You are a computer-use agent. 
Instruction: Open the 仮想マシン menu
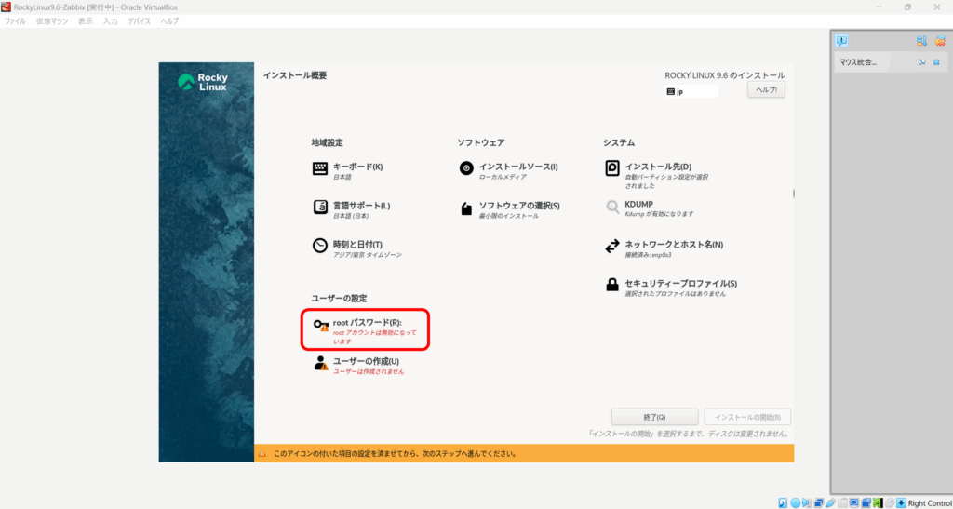point(52,21)
